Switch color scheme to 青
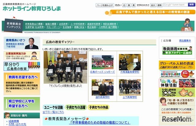Screen dimensions: 196x126 click(x=134, y=5)
